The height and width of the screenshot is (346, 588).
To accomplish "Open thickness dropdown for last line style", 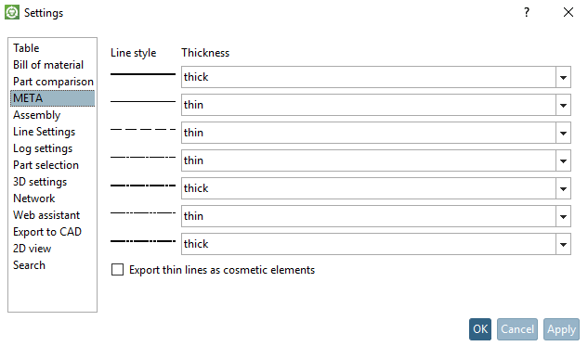I will click(x=563, y=244).
